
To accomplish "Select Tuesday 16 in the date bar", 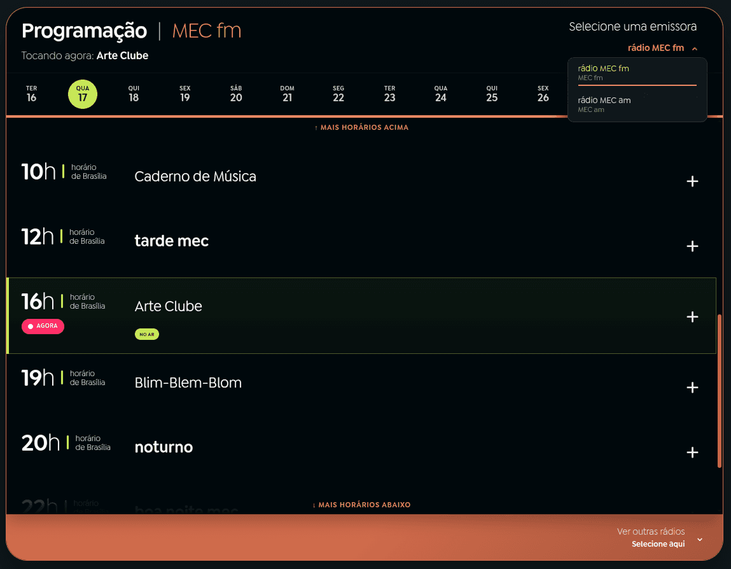I will (31, 94).
